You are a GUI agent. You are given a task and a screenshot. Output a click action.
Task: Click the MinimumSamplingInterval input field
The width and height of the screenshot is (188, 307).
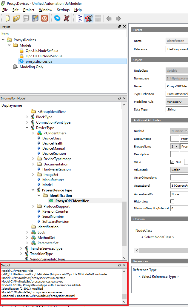[179, 208]
